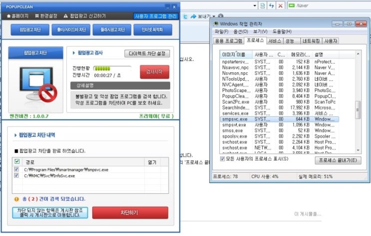Click 차단 되지 않는 항목은 게시판 참조 button

(50, 213)
